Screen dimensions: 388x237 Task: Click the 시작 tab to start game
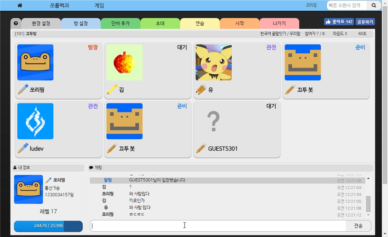pyautogui.click(x=239, y=23)
